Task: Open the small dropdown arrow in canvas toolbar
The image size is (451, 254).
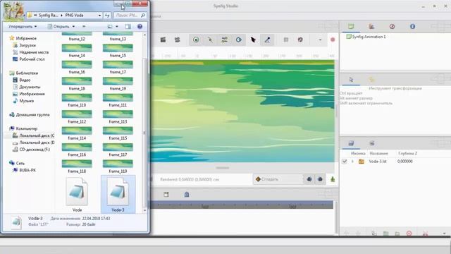Action: click(x=320, y=40)
